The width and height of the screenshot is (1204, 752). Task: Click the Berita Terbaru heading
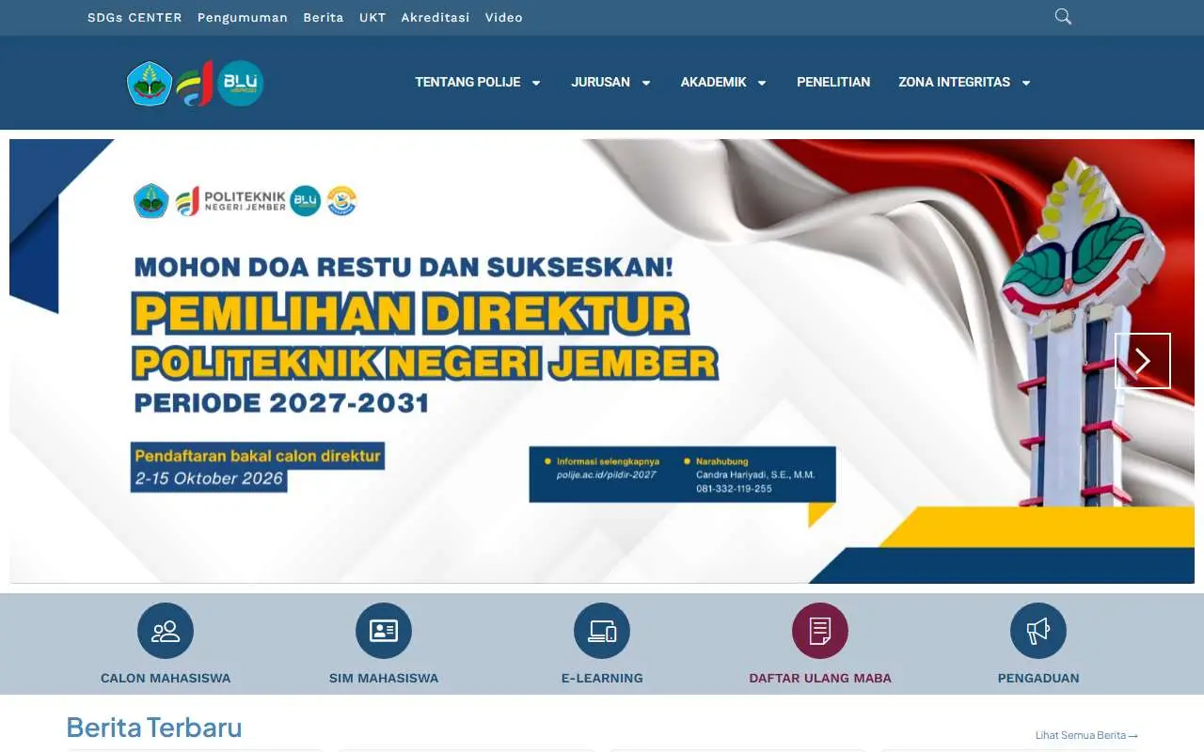pos(154,728)
